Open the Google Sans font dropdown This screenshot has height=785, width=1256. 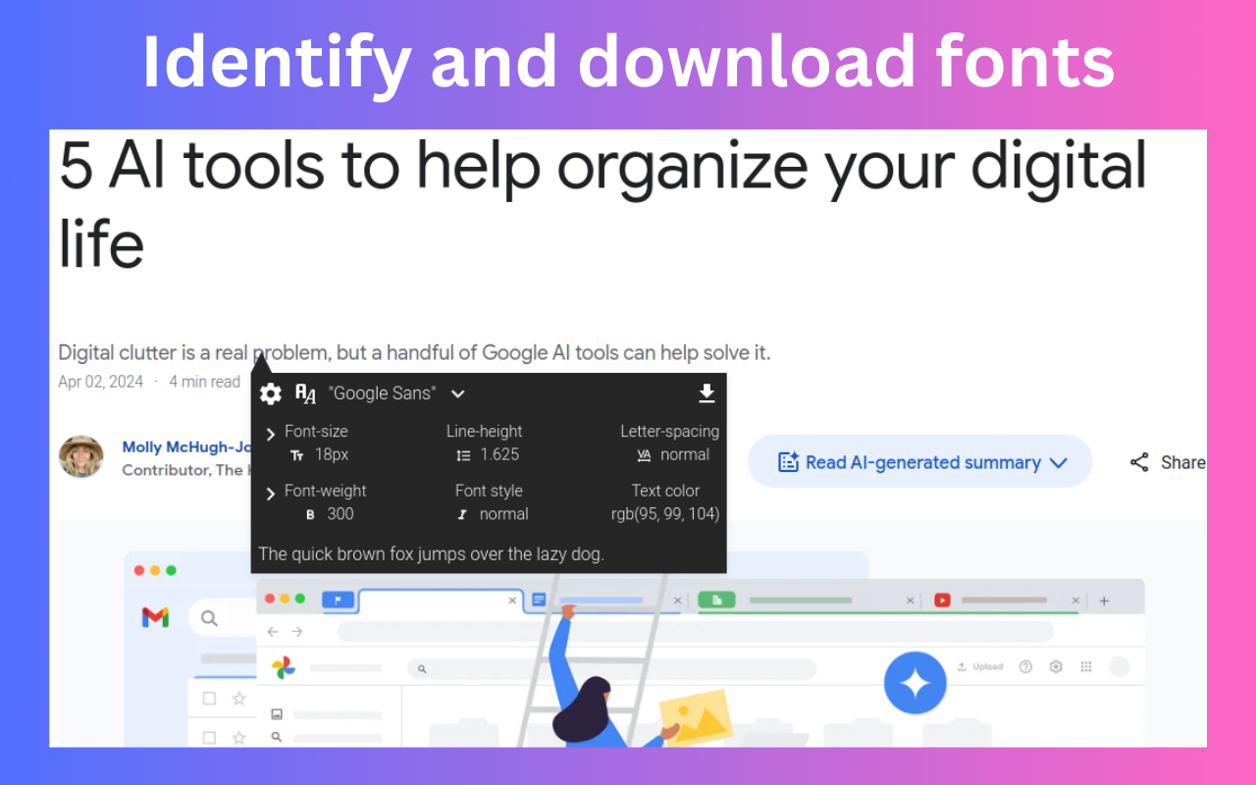(x=457, y=393)
